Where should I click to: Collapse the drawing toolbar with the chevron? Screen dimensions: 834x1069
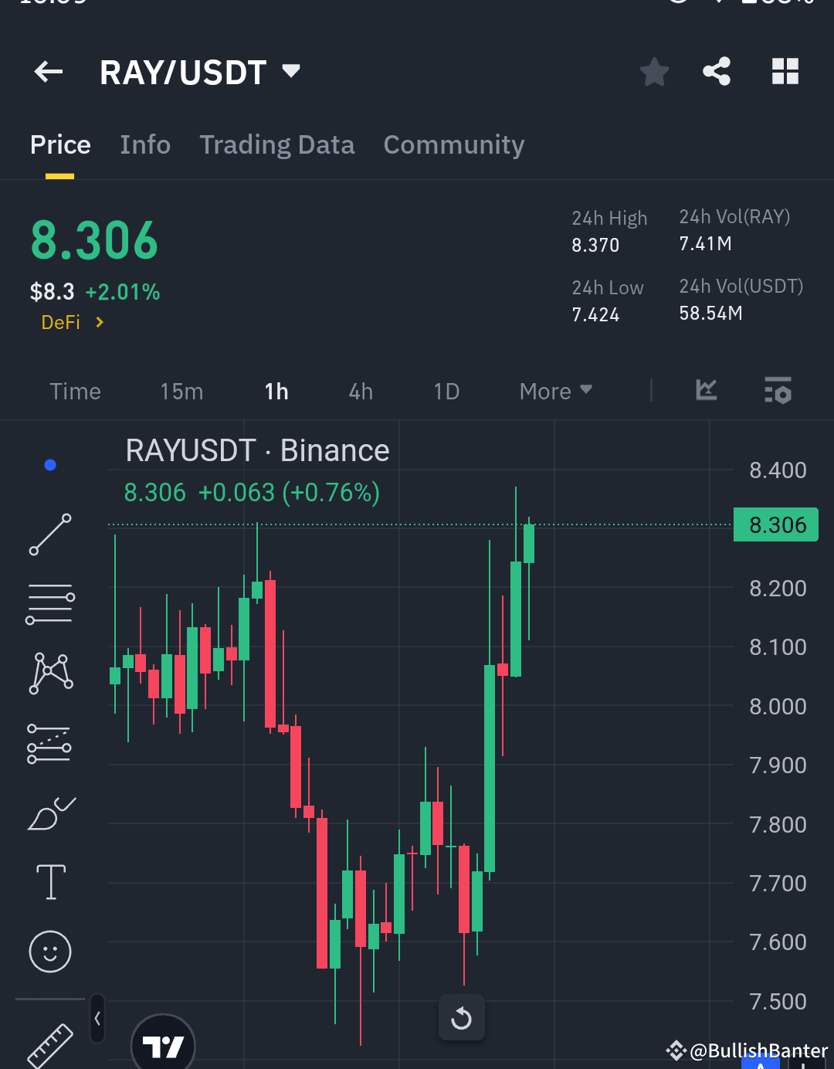pyautogui.click(x=97, y=1018)
